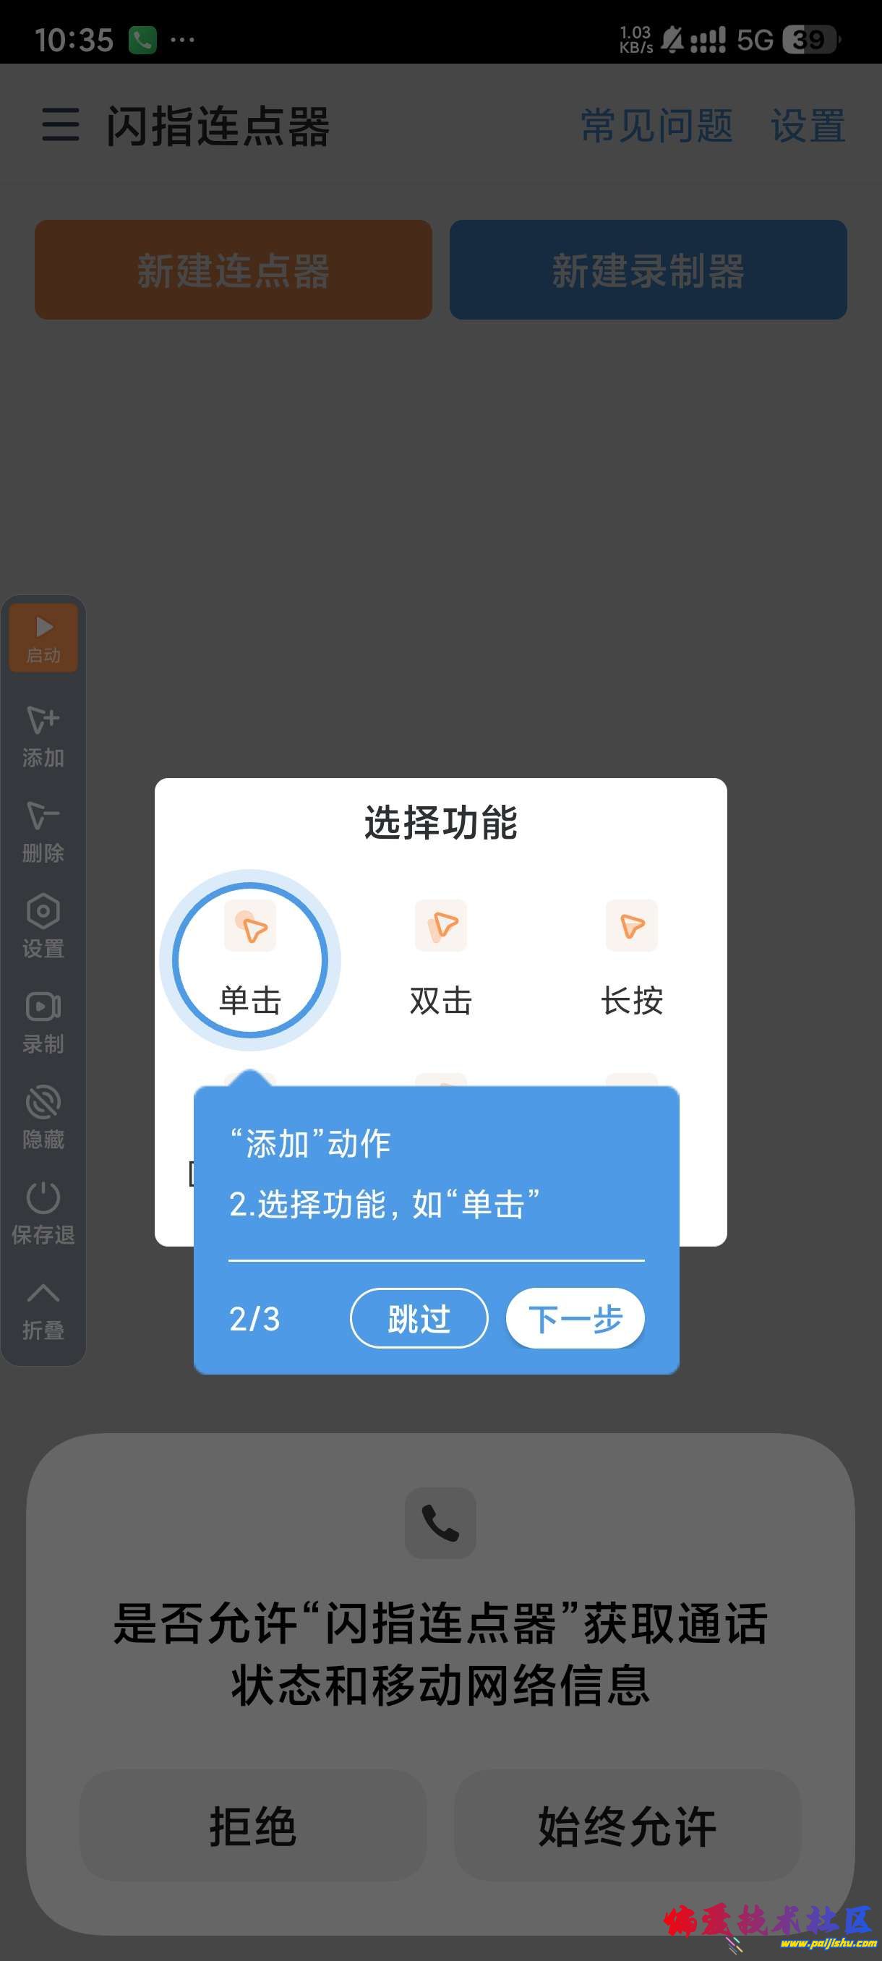Skip the tutorial with 跳过

pos(419,1317)
